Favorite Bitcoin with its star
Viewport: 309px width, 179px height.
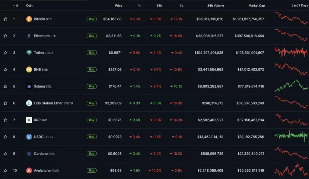pyautogui.click(x=5, y=19)
